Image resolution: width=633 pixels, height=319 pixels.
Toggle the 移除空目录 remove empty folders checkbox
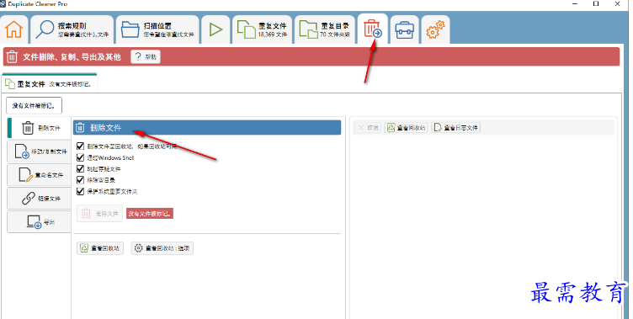coord(80,179)
